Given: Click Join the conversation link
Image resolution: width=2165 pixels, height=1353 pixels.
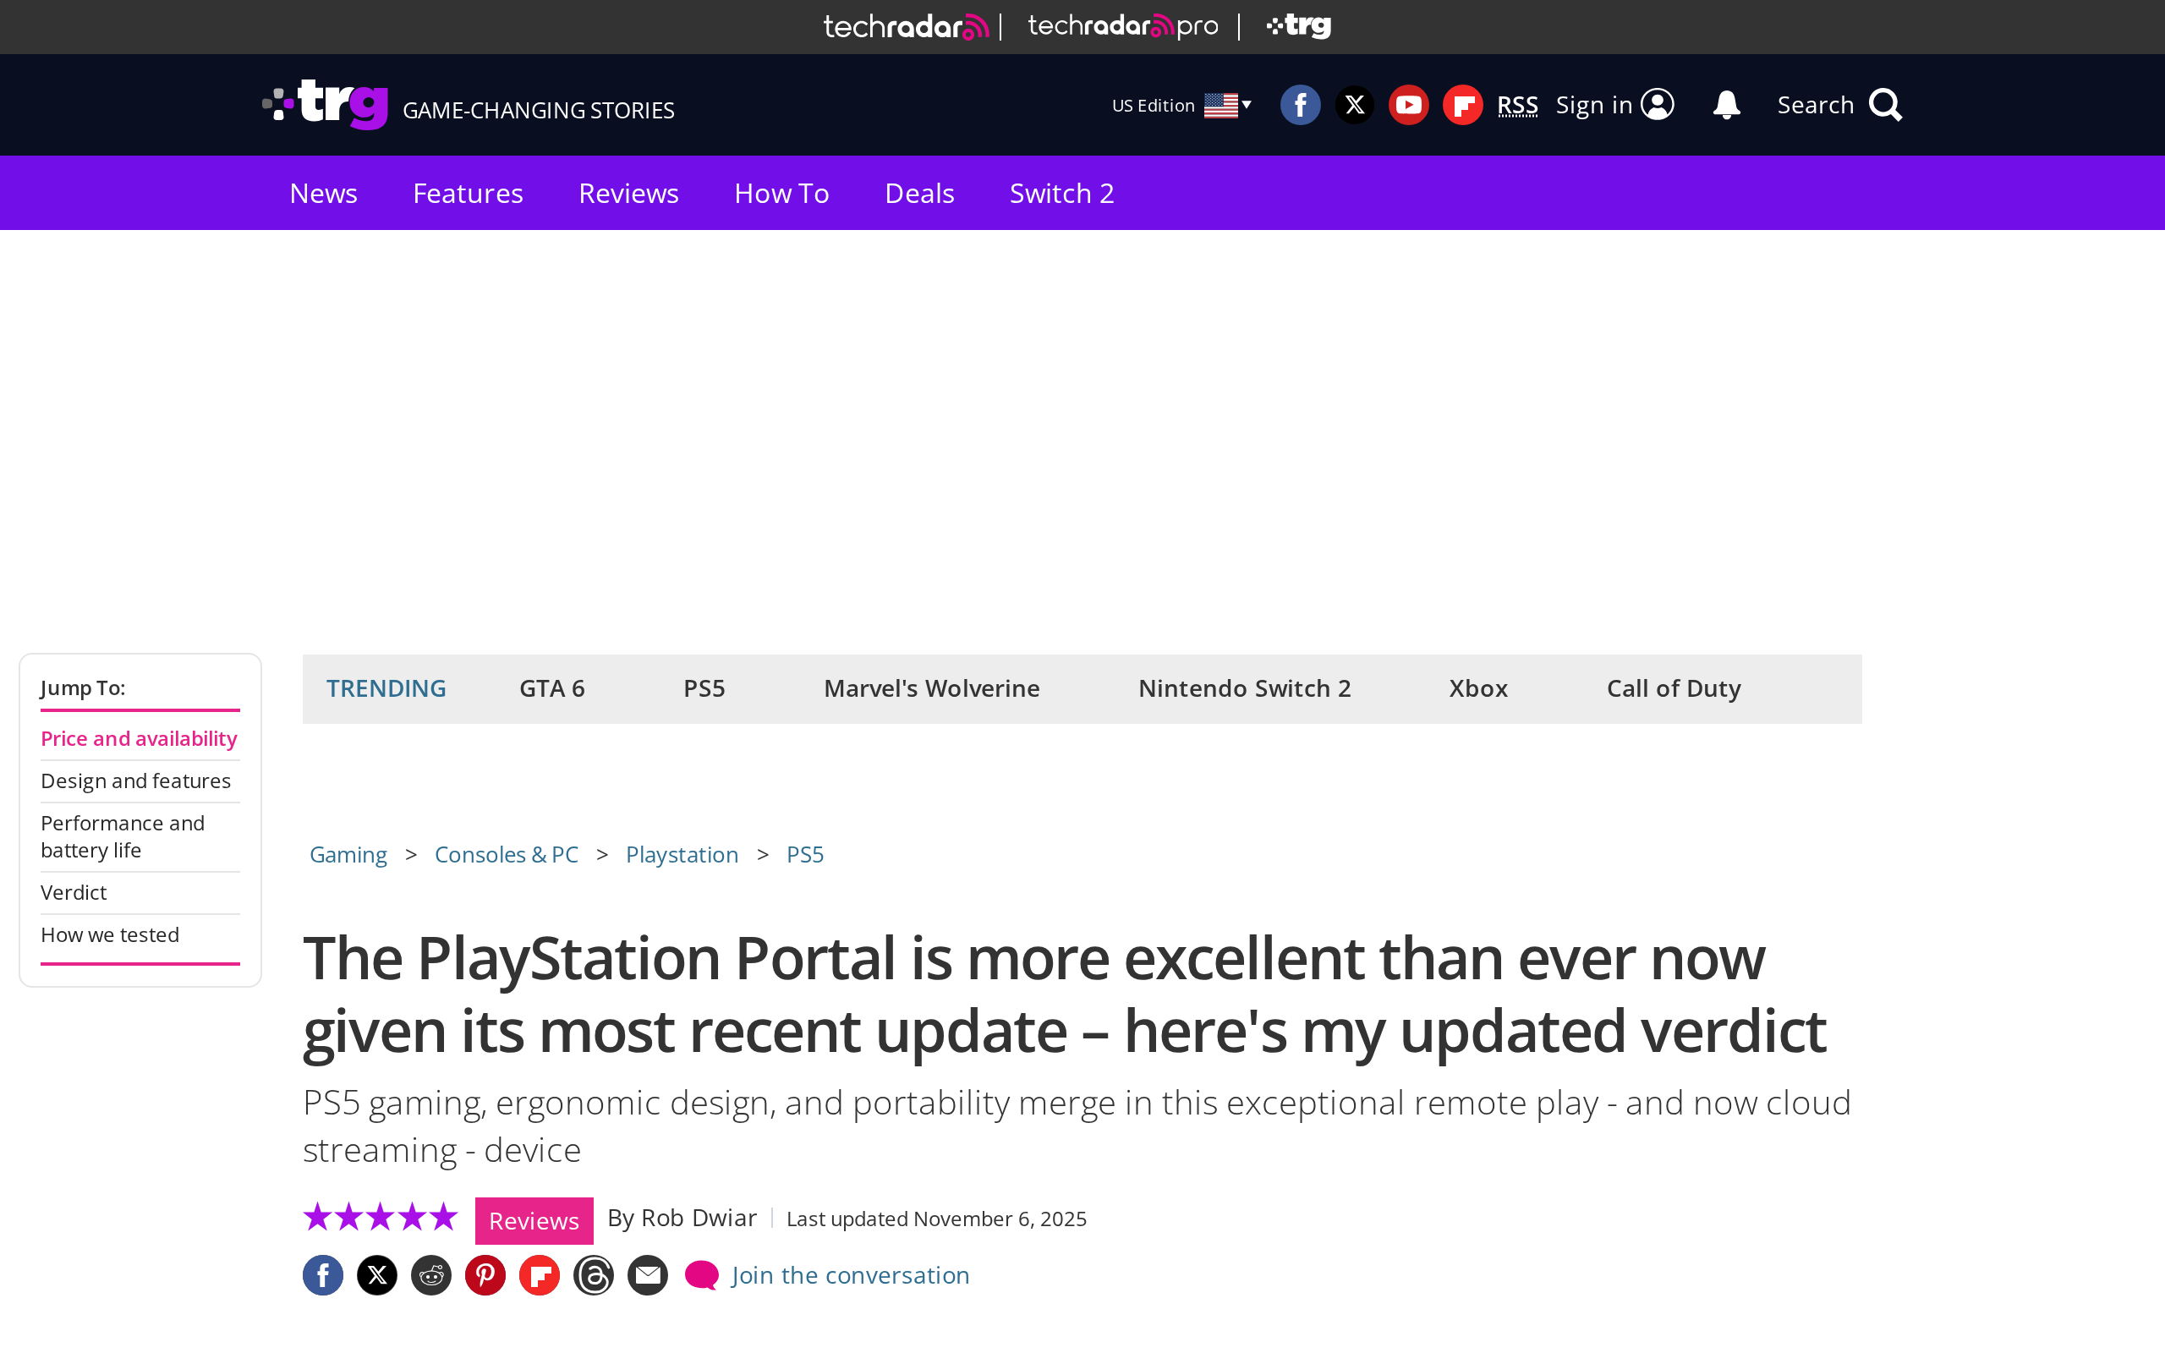Looking at the screenshot, I should click(x=850, y=1275).
